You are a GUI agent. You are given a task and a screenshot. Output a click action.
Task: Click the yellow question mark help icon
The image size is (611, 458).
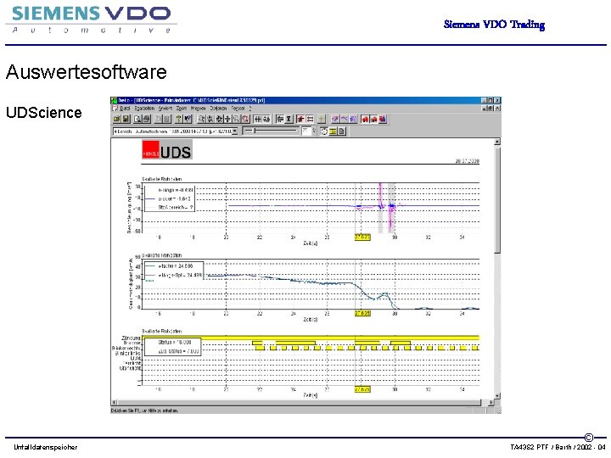[178, 119]
